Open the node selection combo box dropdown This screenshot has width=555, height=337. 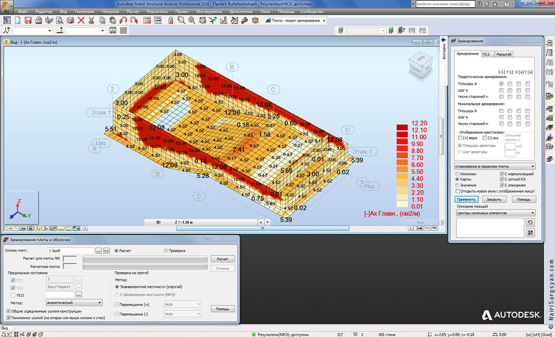[49, 30]
